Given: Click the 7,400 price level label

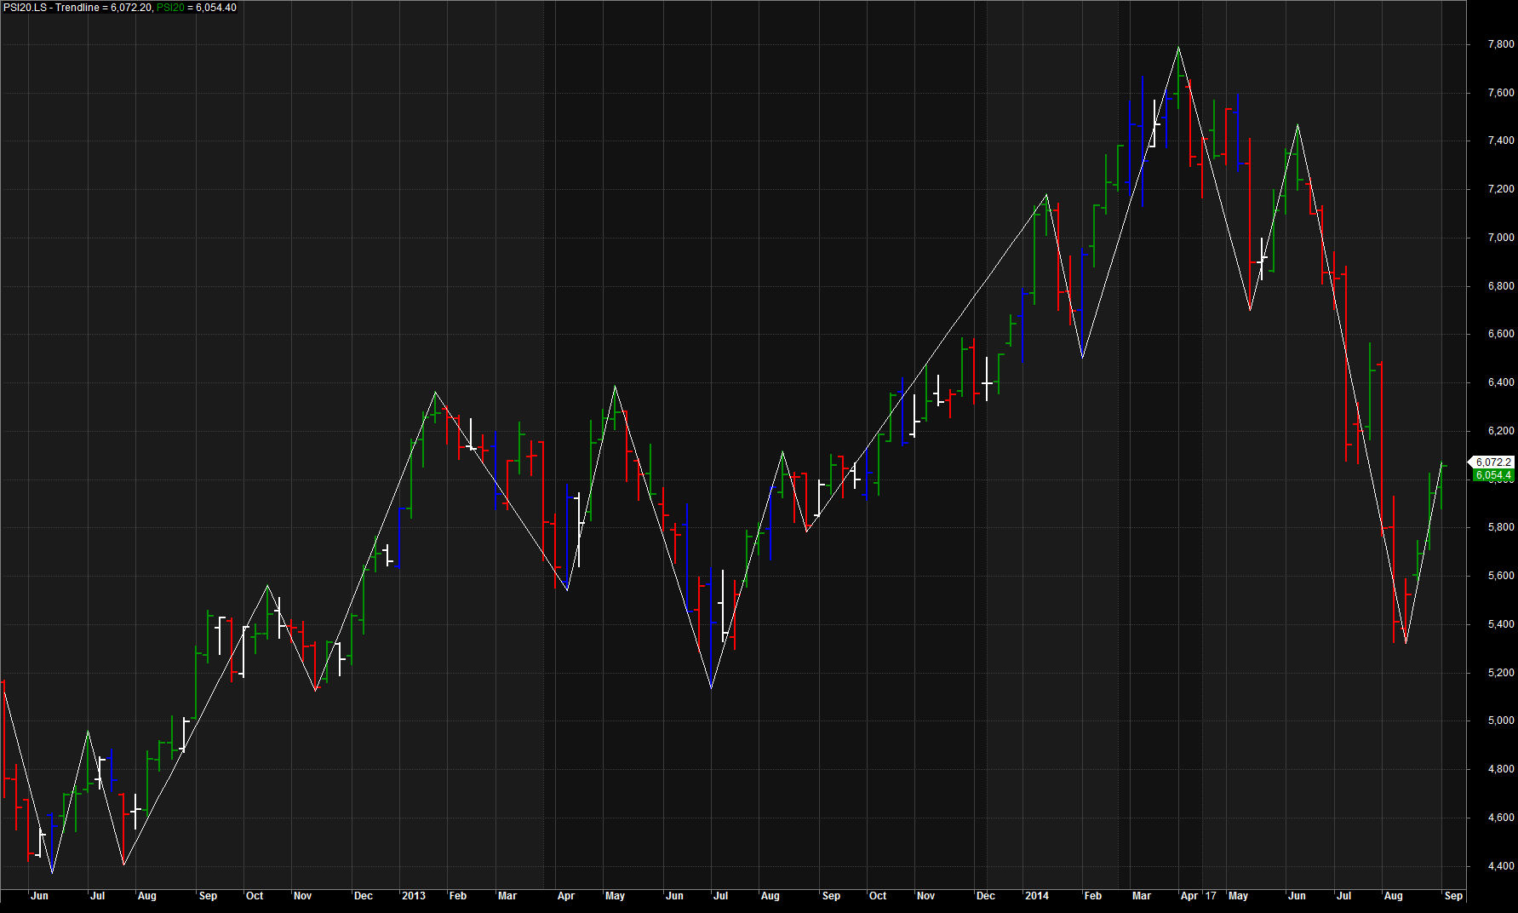Looking at the screenshot, I should pos(1501,141).
